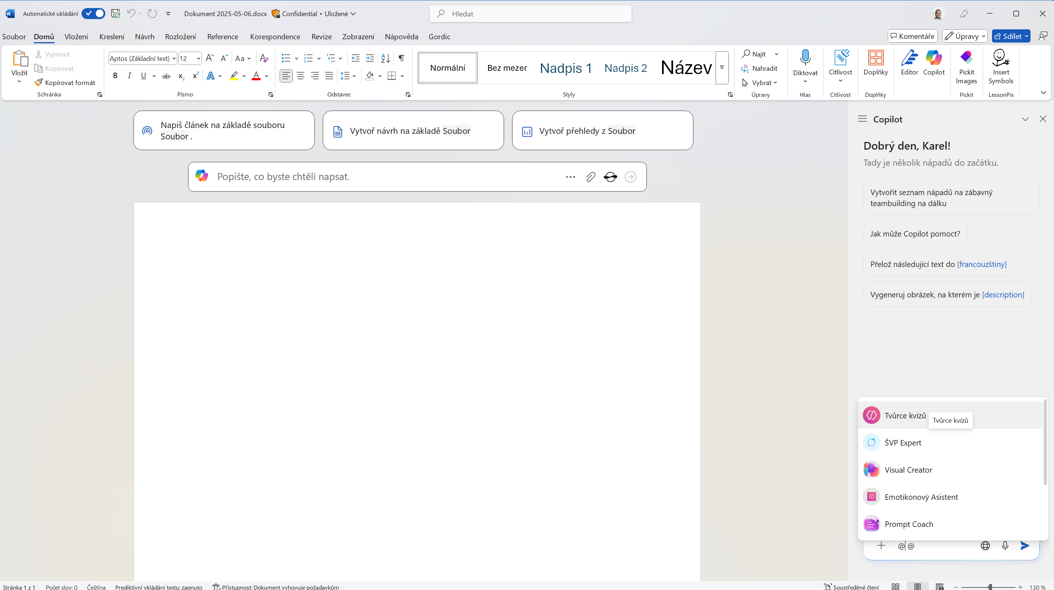Viewport: 1054px width, 590px height.
Task: Apply strikethrough formatting
Action: 166,76
